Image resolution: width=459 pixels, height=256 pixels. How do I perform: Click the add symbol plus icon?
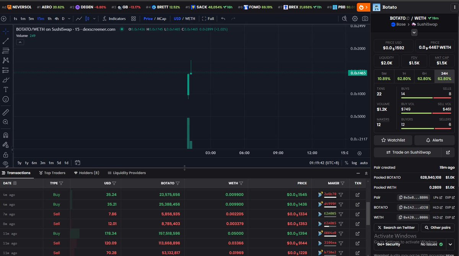point(3,18)
